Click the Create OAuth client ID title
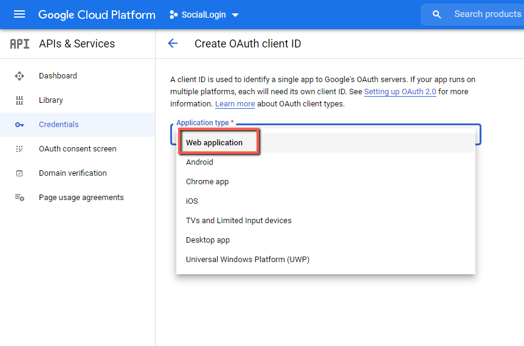Image resolution: width=524 pixels, height=346 pixels. tap(247, 44)
